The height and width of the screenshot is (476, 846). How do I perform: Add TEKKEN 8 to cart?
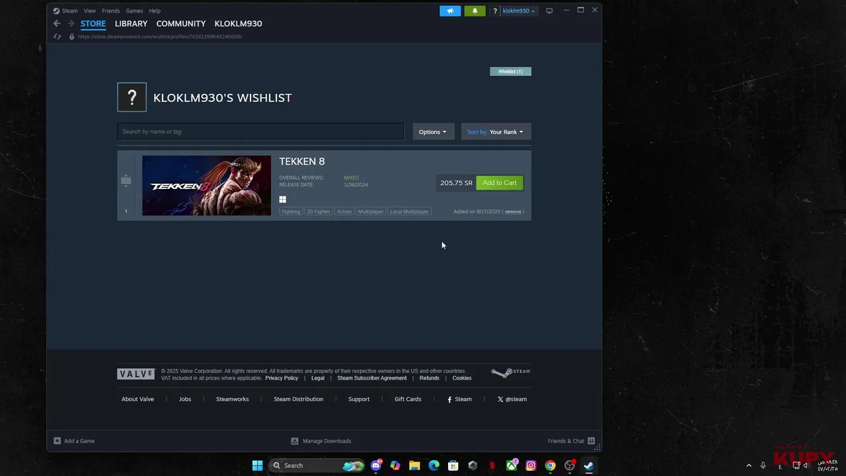point(500,183)
